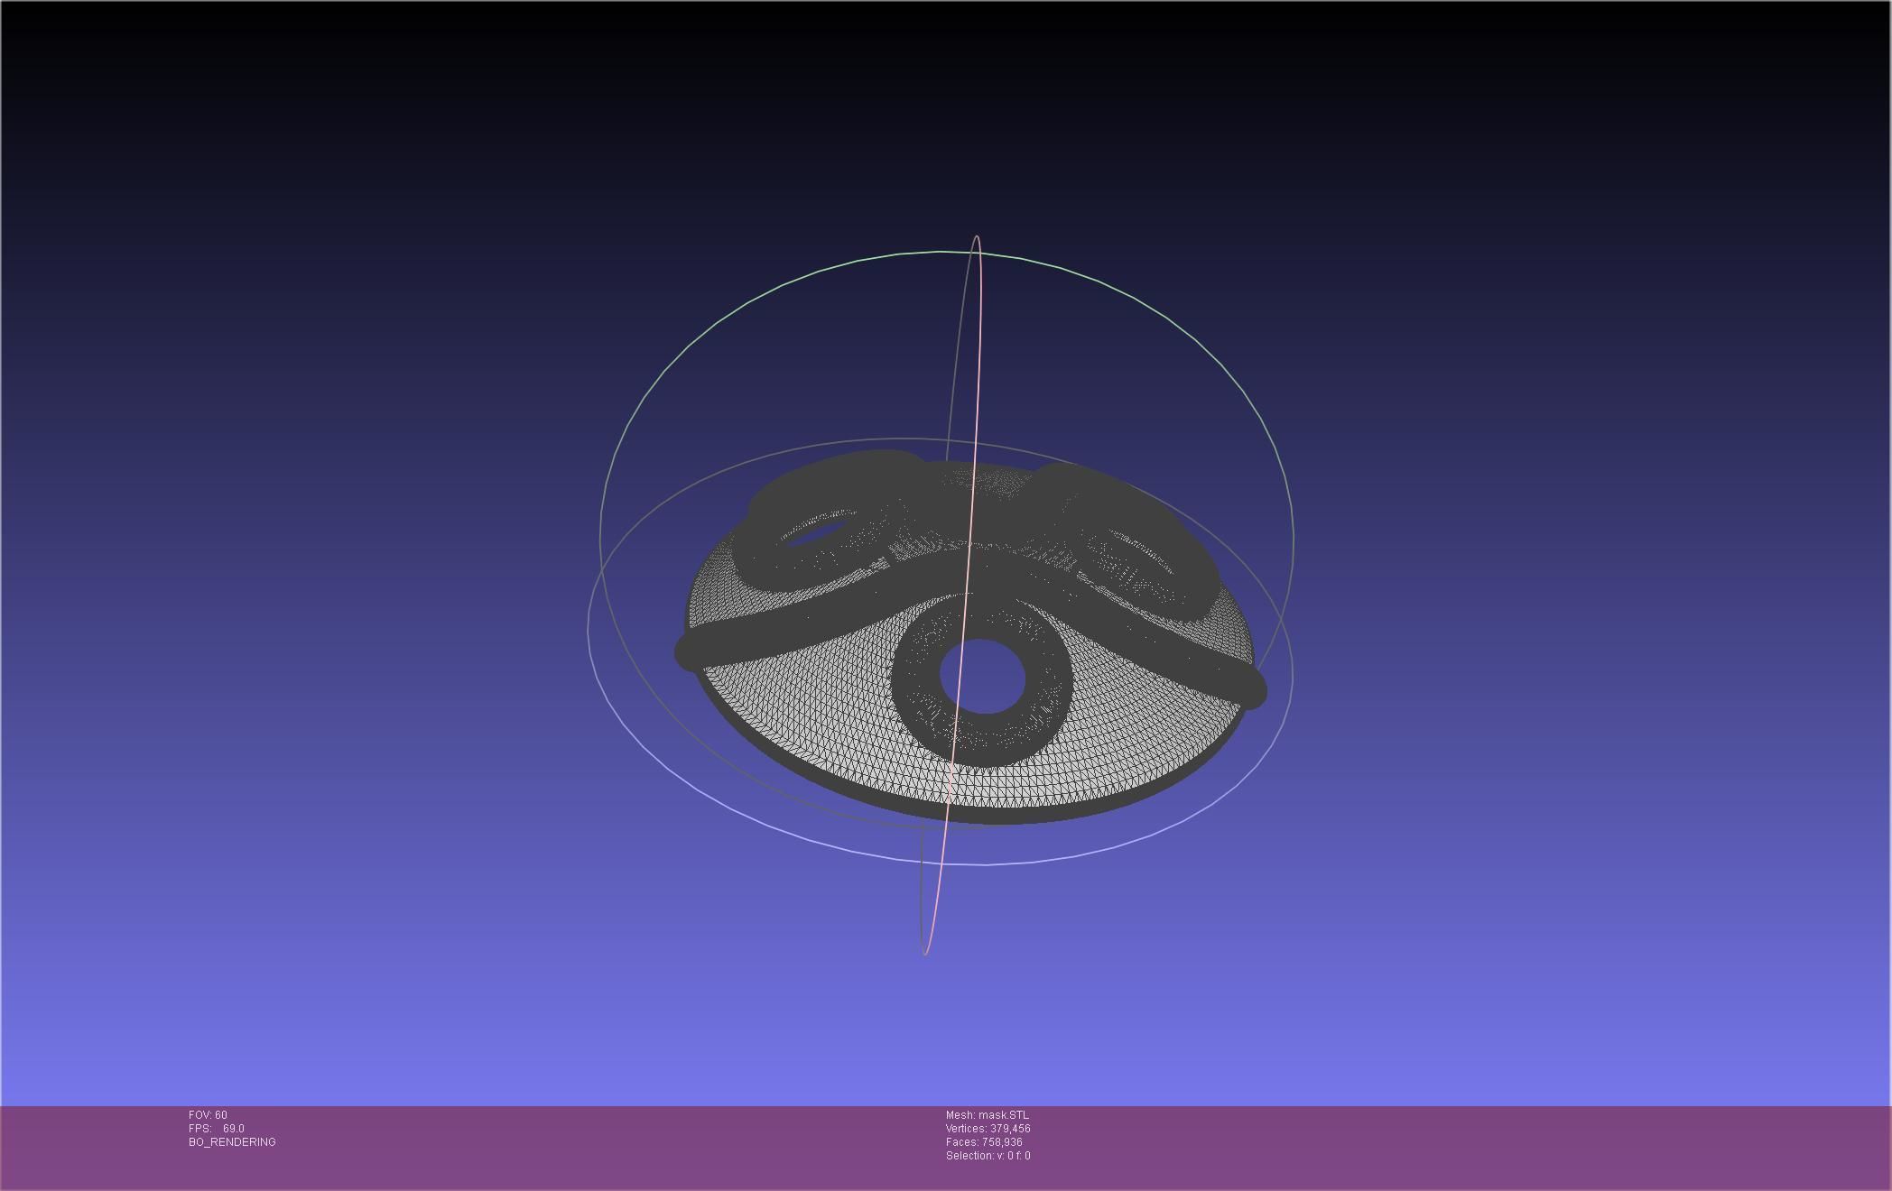Click the FOV: 60 readout
Viewport: 1892px width, 1191px height.
pyautogui.click(x=209, y=1115)
